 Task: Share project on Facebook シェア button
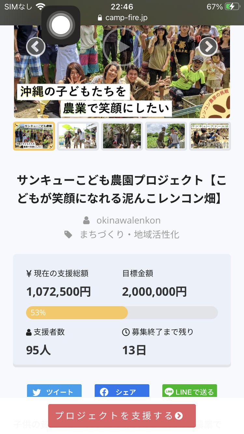tap(122, 391)
